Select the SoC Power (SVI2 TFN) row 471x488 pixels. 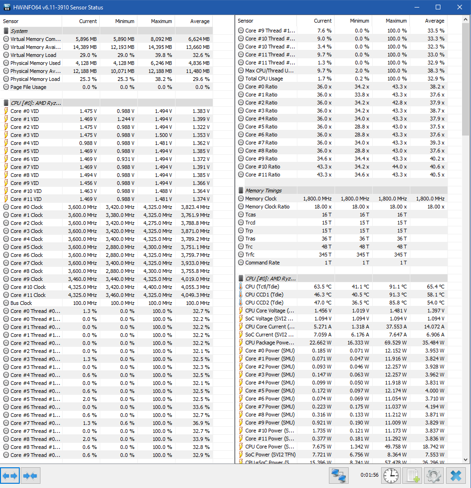pos(342,455)
